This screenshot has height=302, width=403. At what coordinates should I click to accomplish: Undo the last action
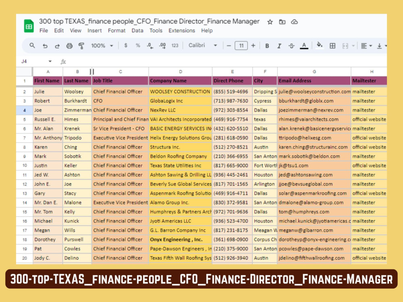(45, 46)
